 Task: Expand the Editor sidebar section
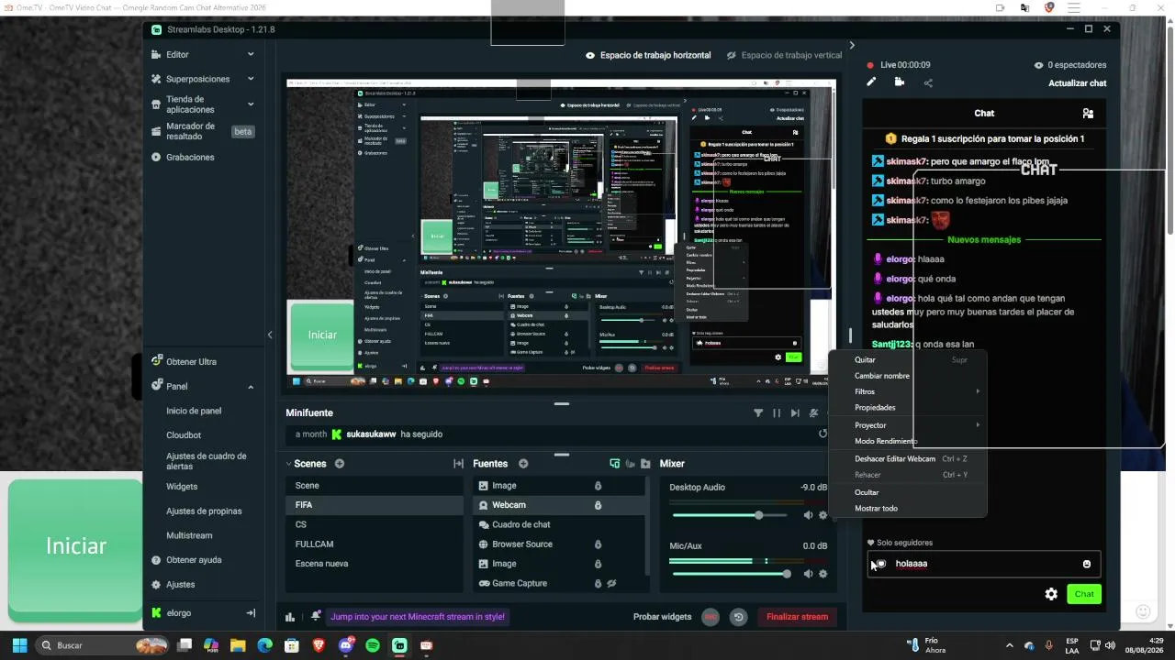[251, 55]
